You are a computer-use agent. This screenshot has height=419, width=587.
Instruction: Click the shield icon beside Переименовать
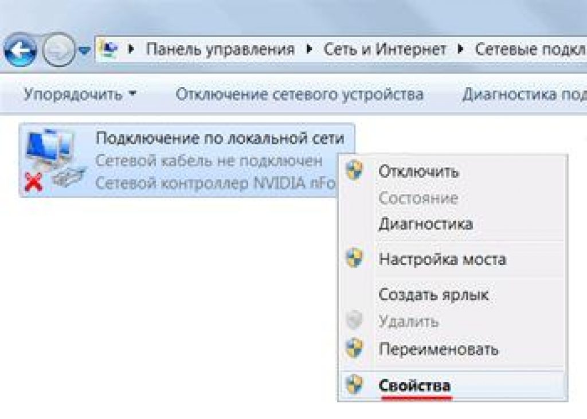click(355, 348)
